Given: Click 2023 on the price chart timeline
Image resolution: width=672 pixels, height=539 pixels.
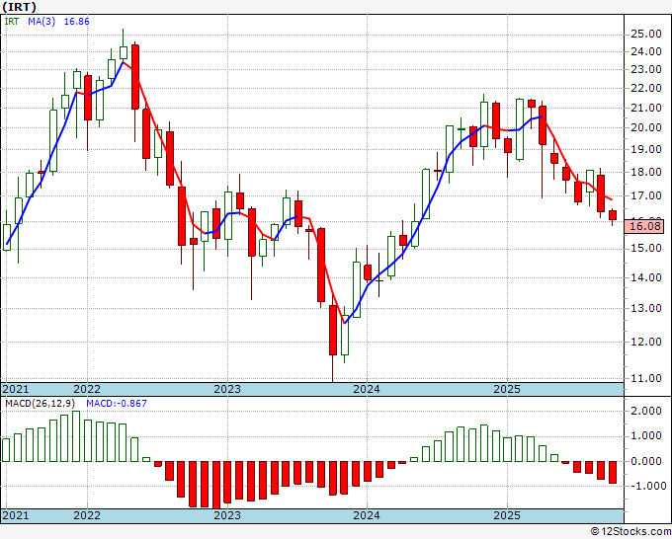Looking at the screenshot, I should pyautogui.click(x=227, y=389).
